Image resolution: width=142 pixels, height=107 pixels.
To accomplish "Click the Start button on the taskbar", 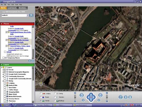I will [6, 105].
